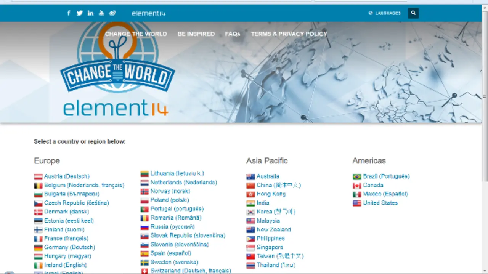Select the Taiwan link

(280, 256)
